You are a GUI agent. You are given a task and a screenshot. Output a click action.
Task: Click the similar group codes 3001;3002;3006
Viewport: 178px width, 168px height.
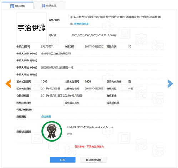(94, 35)
